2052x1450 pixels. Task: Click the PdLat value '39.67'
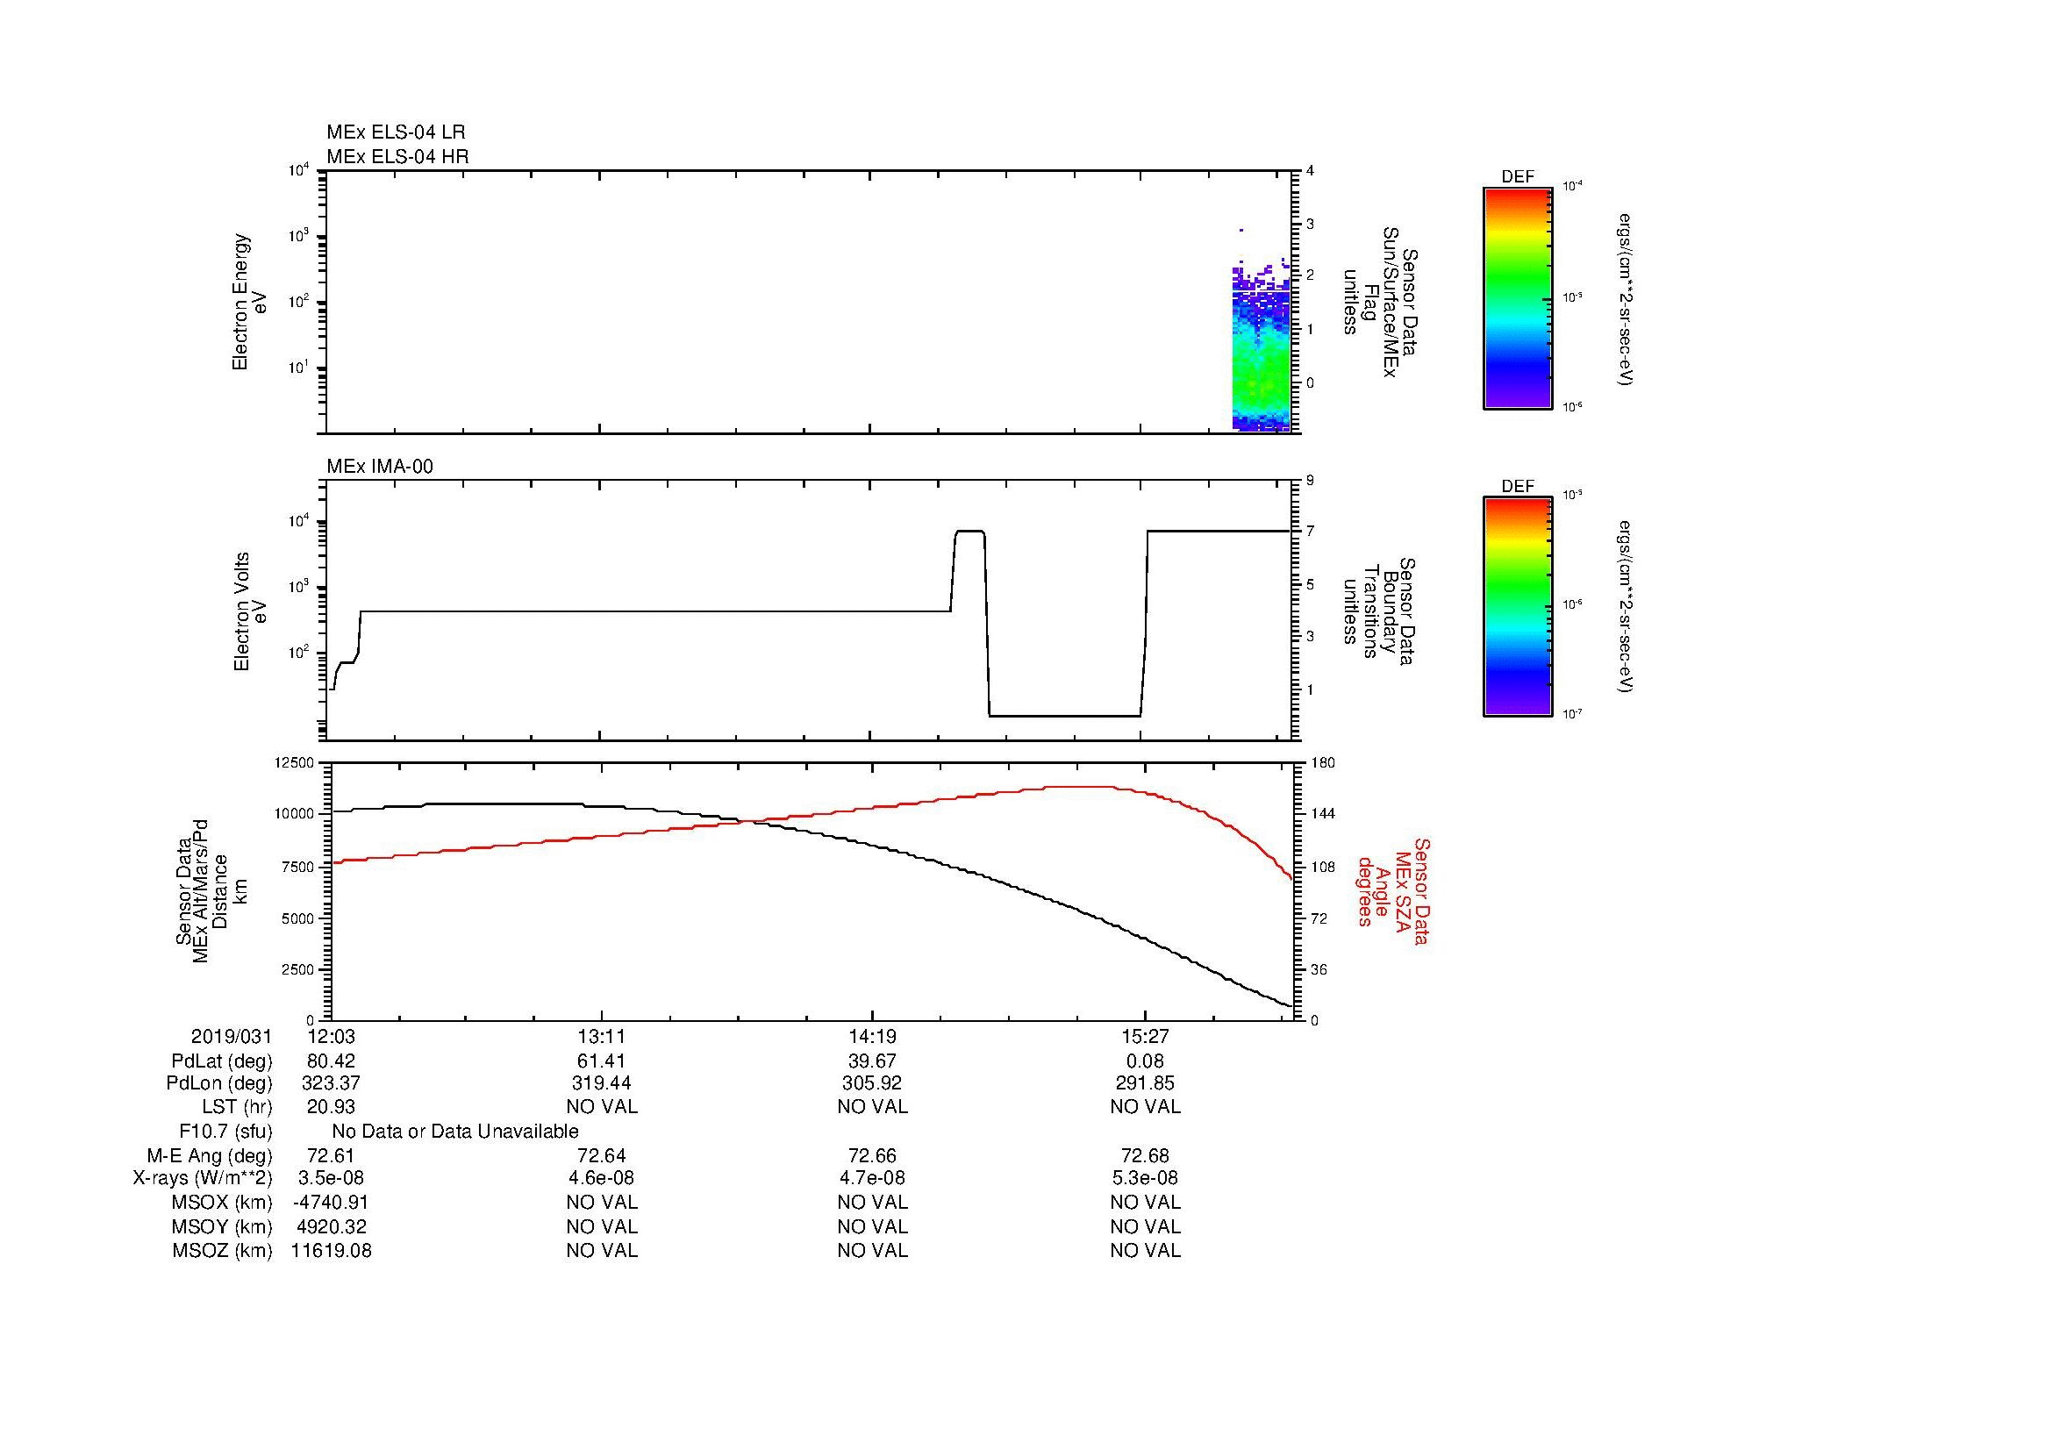coord(872,1061)
